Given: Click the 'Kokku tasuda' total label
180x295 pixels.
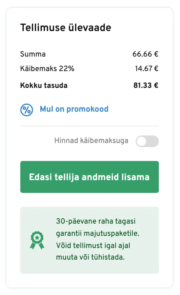Looking at the screenshot, I should click(x=44, y=86).
